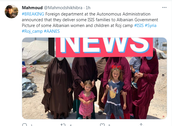The width and height of the screenshot is (172, 126).
Task: Click the reply speech bubble icon
Action: tap(24, 125)
